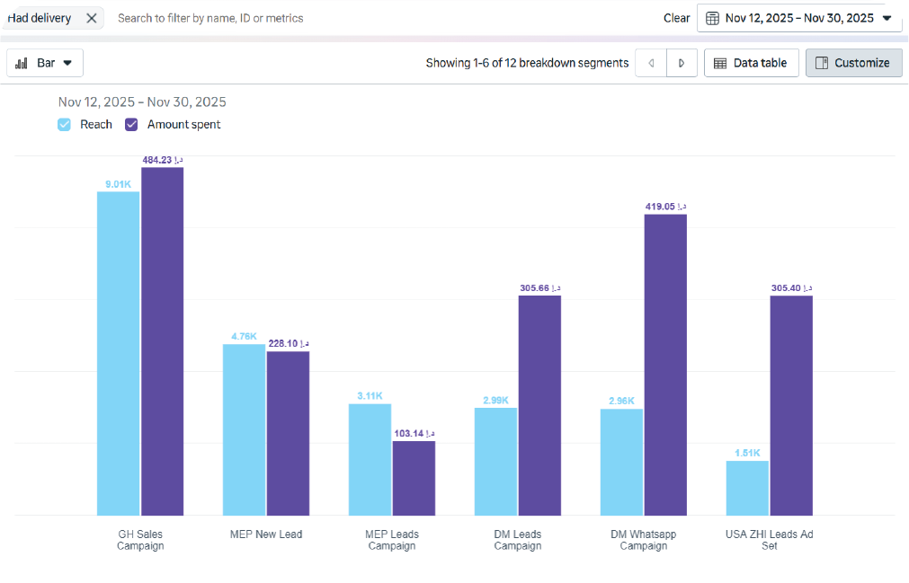Click GH Sales Campaign amount spent bar
909x583 pixels.
coord(162,341)
